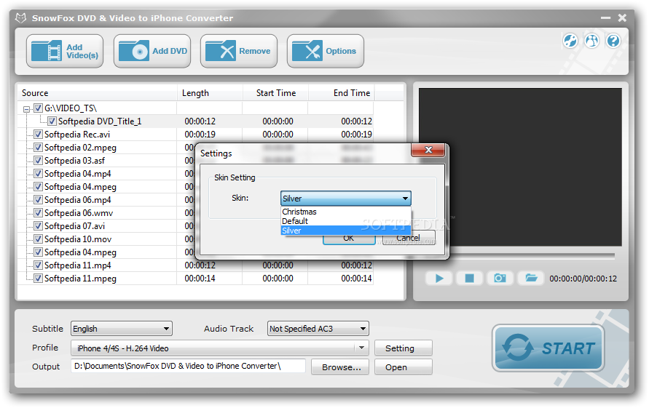Click the Start Time column header
Viewport: 649px width, 408px height.
(275, 93)
